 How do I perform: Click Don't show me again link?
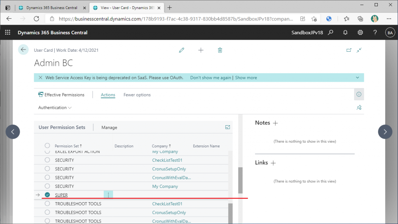click(211, 78)
